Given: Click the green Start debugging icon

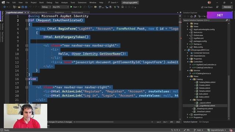Looking at the screenshot, I should click(x=71, y=7).
